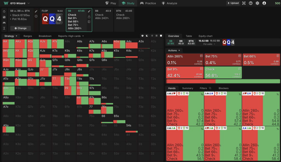Switch matrix to the 3x3 grid view toggle

[156, 36]
